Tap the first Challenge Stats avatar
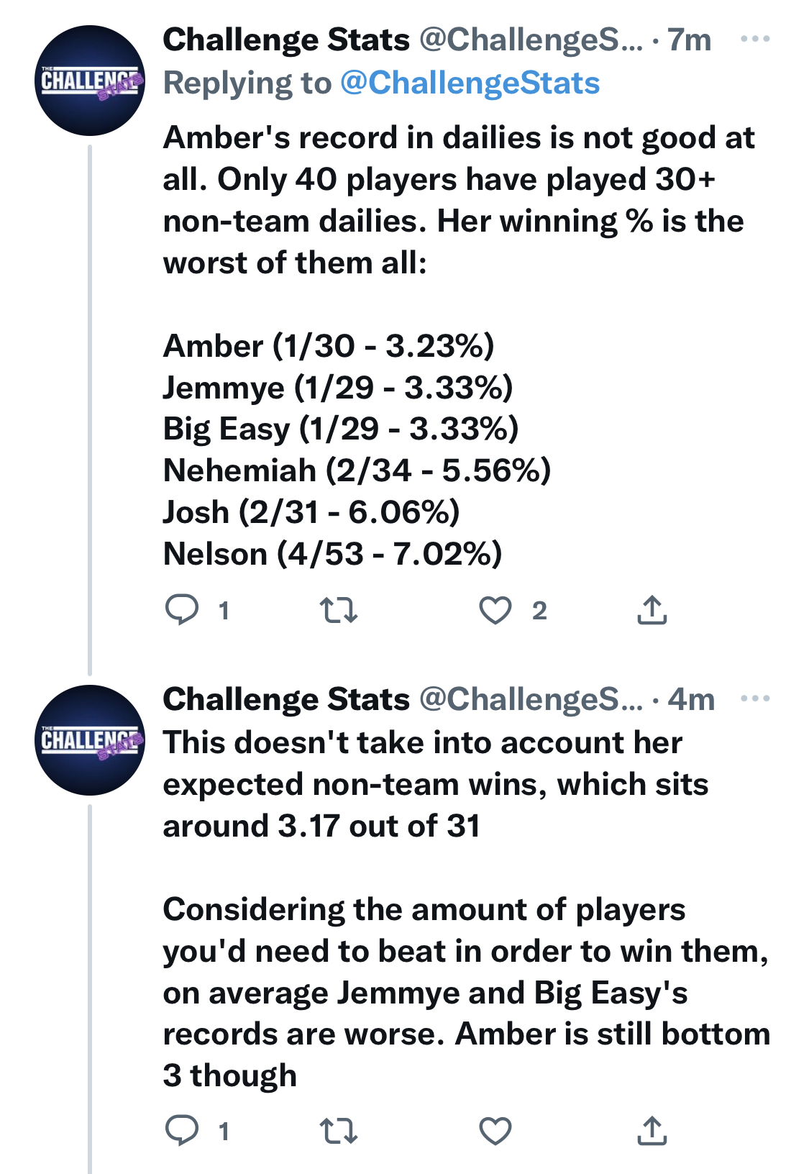The height and width of the screenshot is (1174, 809). [90, 81]
